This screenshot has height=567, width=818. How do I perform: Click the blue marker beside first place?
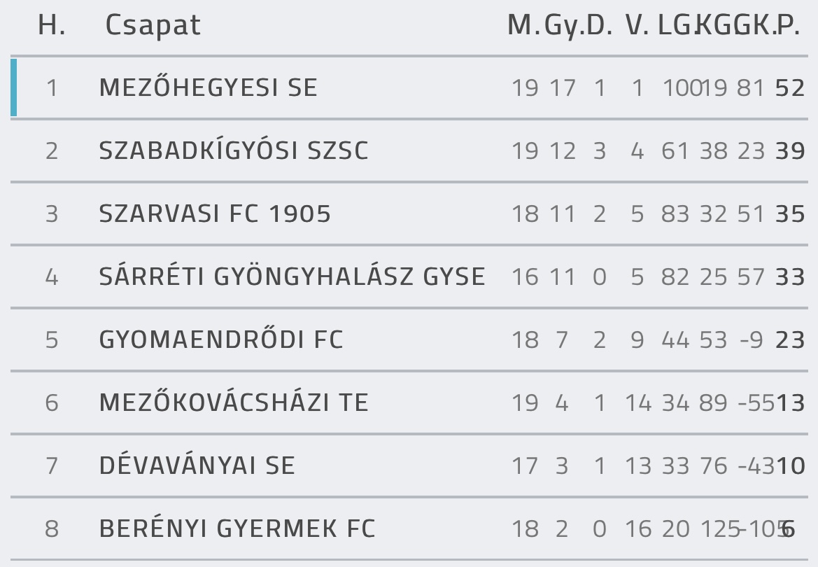point(13,87)
